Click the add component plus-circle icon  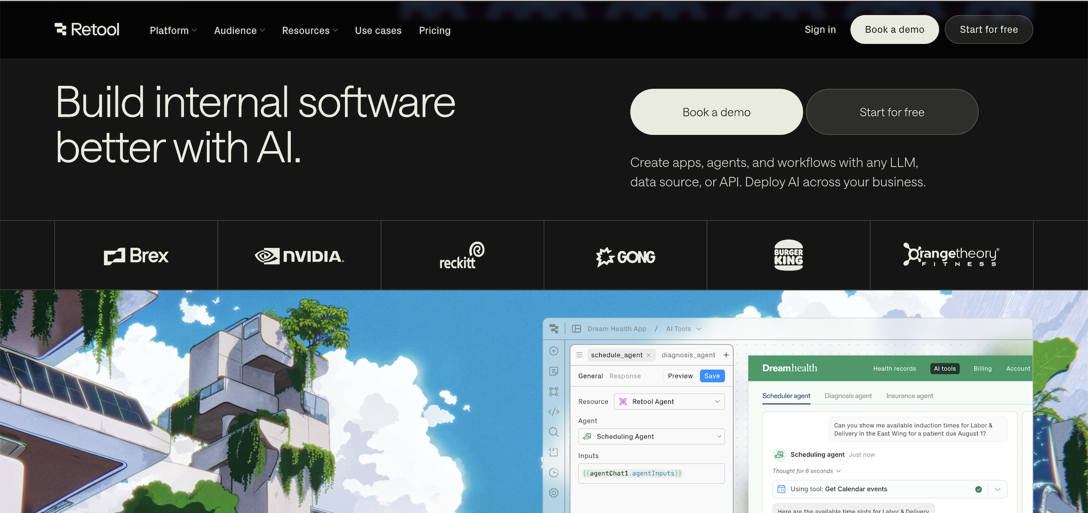(554, 351)
